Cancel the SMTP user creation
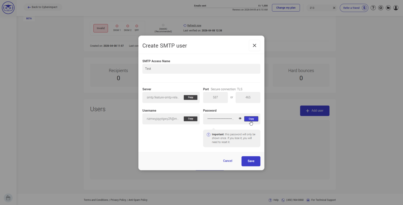This screenshot has height=205, width=403. point(227,161)
